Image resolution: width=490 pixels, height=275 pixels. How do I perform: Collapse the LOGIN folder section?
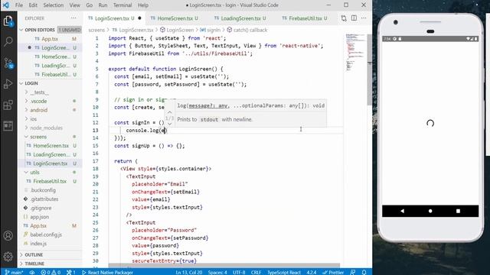coord(21,83)
